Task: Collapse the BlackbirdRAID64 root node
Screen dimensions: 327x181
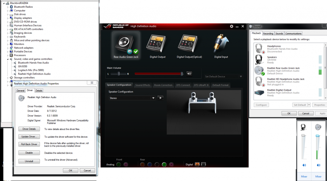Action: 4,3
